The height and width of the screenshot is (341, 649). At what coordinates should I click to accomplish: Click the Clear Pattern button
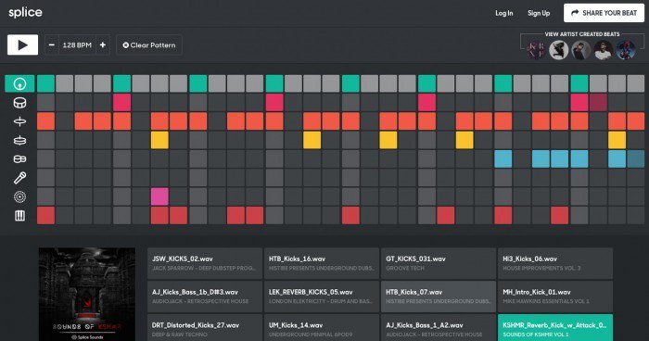point(149,45)
